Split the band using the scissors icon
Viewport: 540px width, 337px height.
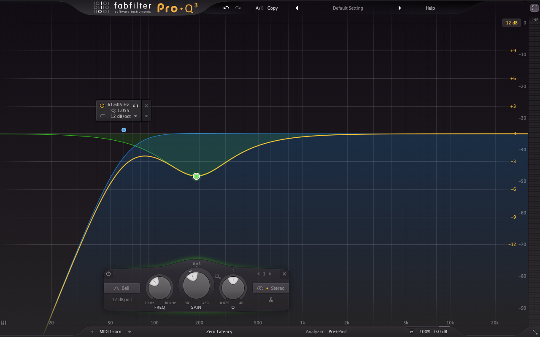271,300
